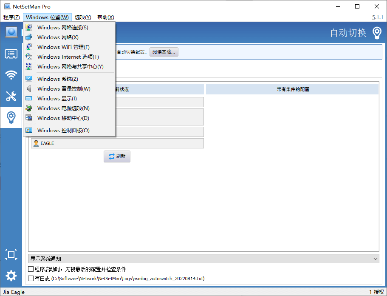Open the profiles list sidebar icon
The height and width of the screenshot is (296, 387).
(11, 54)
